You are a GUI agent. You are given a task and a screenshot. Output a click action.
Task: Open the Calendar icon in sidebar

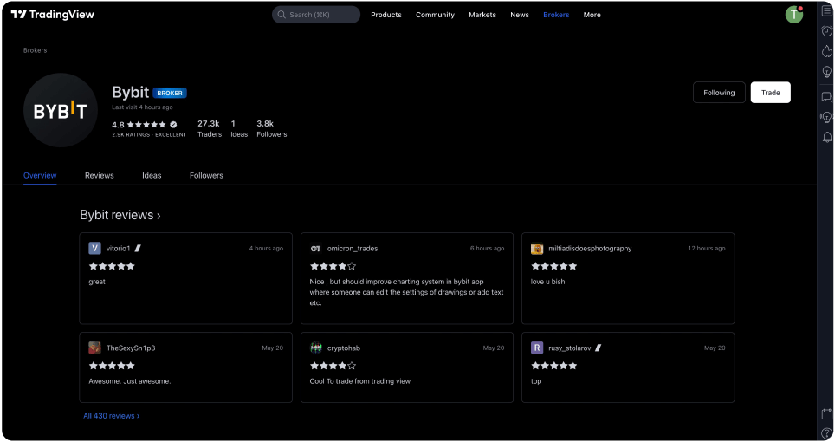click(x=826, y=414)
